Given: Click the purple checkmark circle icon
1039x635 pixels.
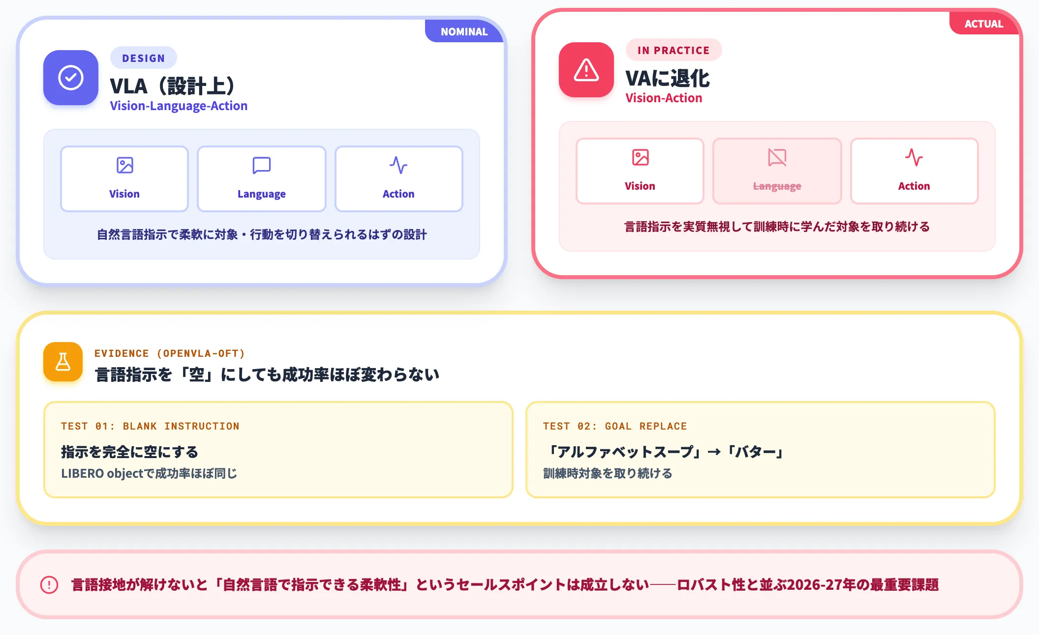Looking at the screenshot, I should click(71, 78).
